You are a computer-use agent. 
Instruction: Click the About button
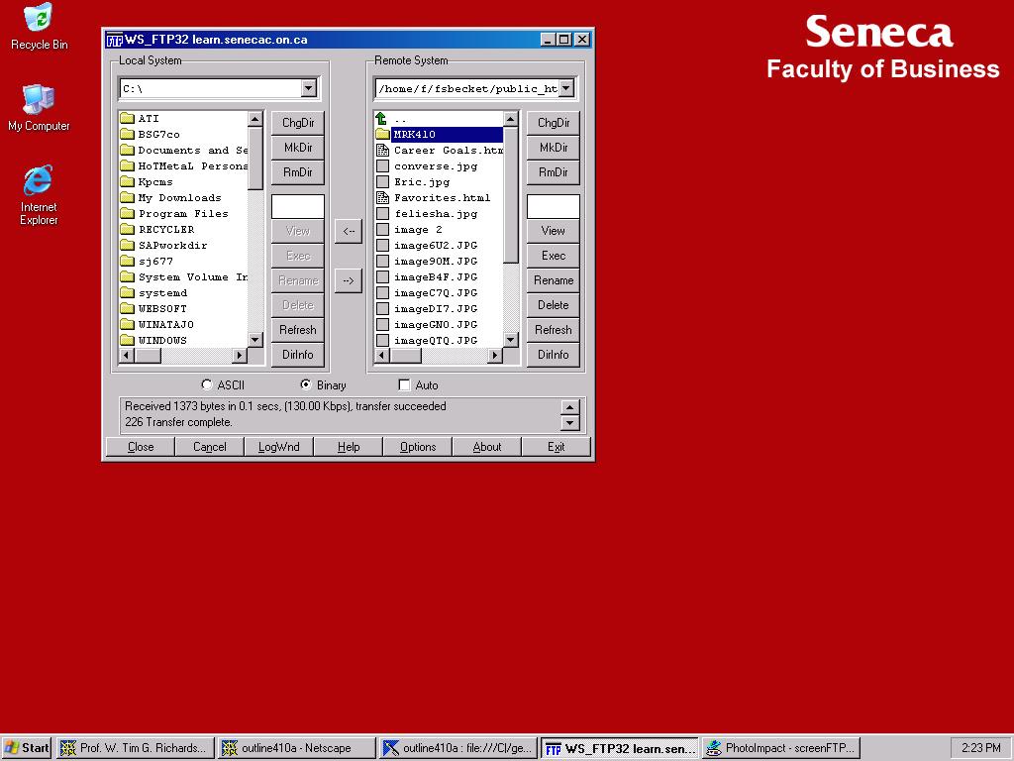[x=487, y=447]
